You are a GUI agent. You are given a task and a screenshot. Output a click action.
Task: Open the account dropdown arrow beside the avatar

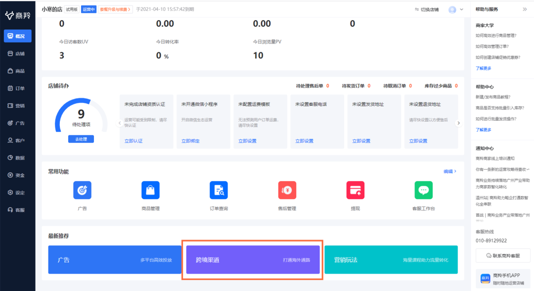click(462, 9)
